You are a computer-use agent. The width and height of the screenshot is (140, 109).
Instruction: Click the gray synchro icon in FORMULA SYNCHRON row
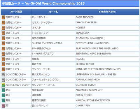tap(3, 80)
